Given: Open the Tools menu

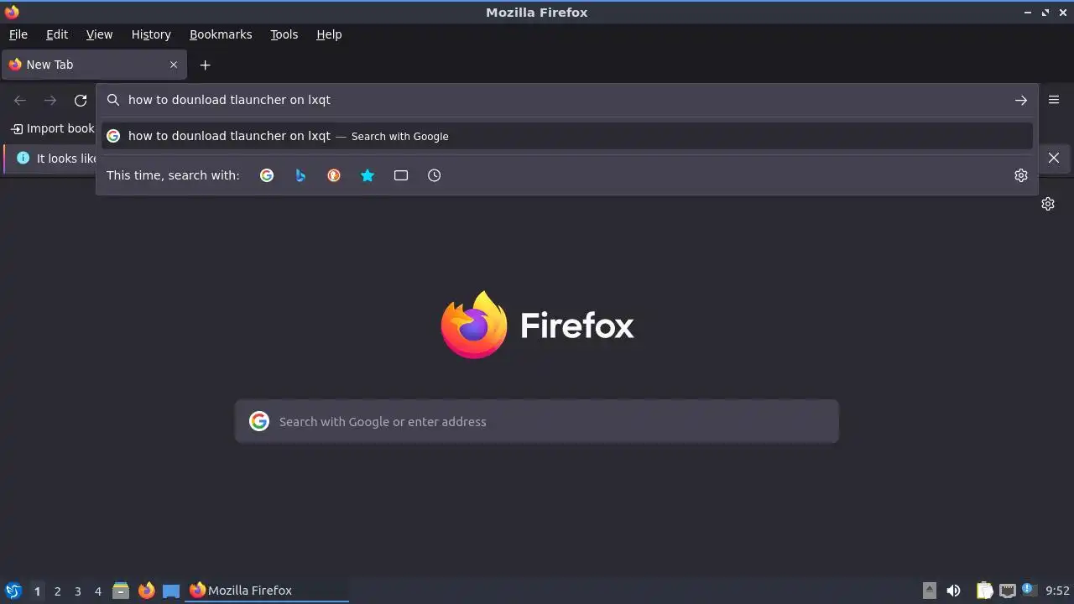Looking at the screenshot, I should [284, 34].
